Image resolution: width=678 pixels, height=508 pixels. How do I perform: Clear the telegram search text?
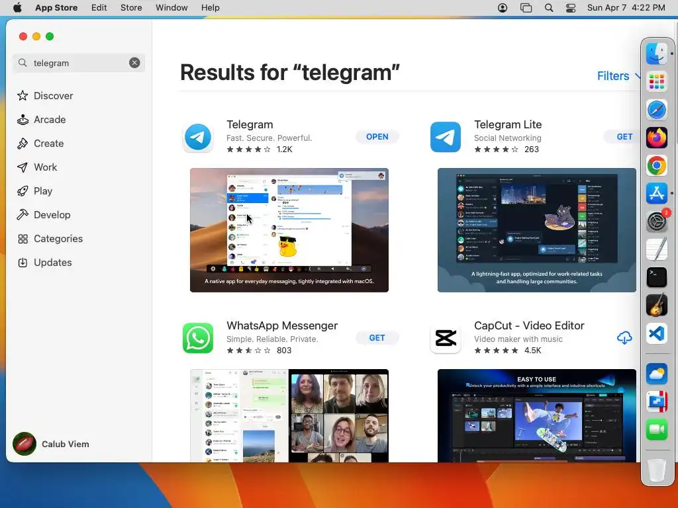click(x=134, y=63)
